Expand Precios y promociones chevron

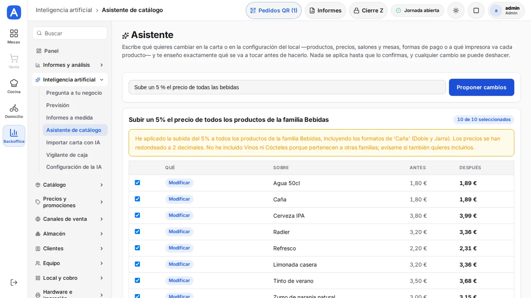coord(101,202)
